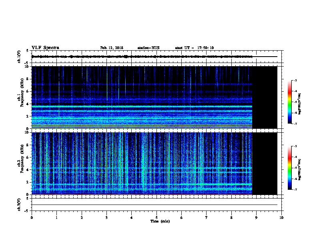Click the '-7' label on ch.1 colorbar

[295, 124]
